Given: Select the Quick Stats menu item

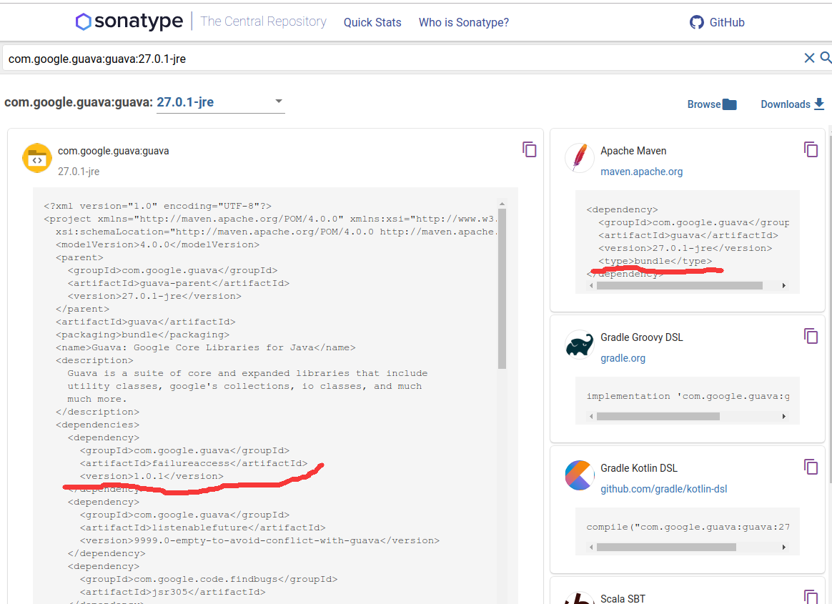Looking at the screenshot, I should coord(372,22).
